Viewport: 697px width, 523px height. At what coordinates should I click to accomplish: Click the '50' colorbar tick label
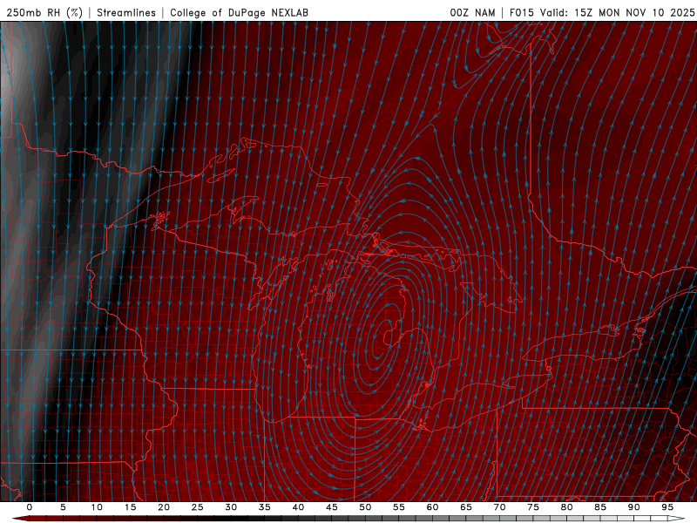click(x=365, y=507)
